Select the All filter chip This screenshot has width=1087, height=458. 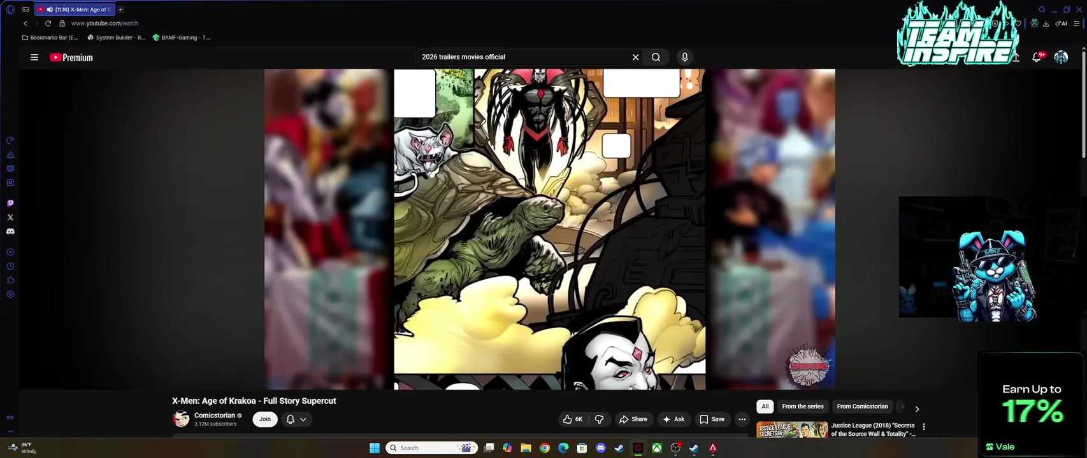pyautogui.click(x=765, y=406)
